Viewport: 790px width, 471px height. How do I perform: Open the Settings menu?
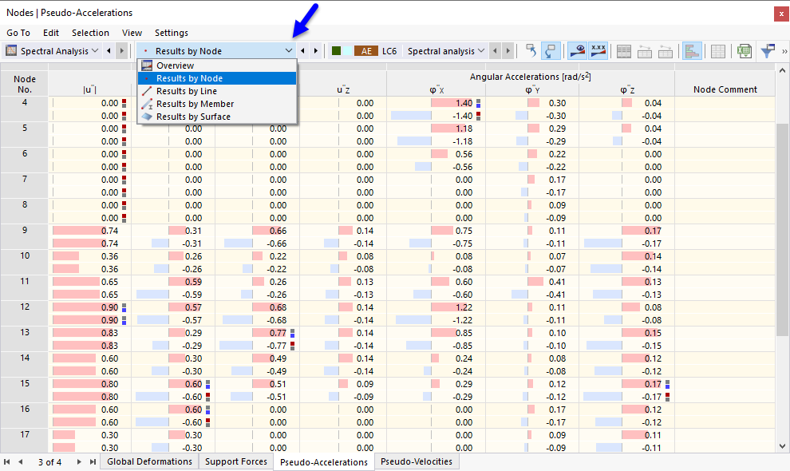pyautogui.click(x=172, y=33)
